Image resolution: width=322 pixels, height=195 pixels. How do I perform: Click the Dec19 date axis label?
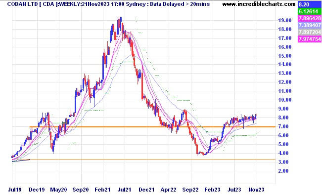[x=37, y=190]
